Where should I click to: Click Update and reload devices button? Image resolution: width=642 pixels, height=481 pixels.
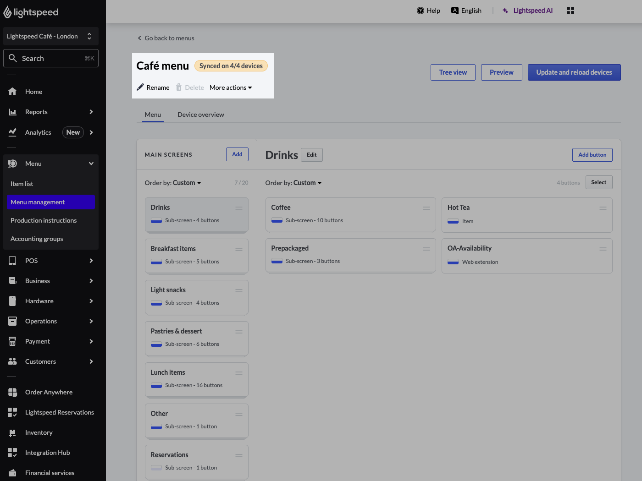(574, 72)
